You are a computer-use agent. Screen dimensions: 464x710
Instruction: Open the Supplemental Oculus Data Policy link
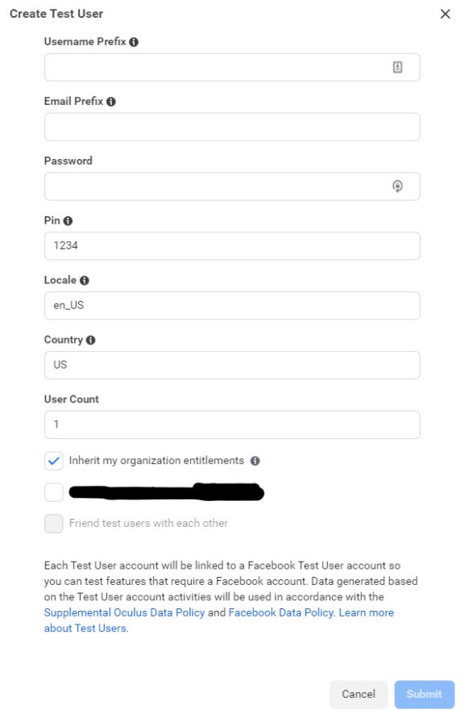tap(124, 612)
